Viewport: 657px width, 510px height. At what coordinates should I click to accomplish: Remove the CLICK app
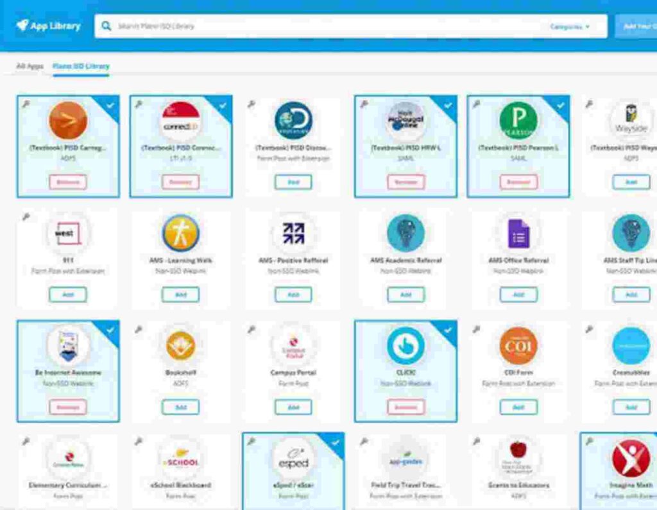(x=405, y=407)
